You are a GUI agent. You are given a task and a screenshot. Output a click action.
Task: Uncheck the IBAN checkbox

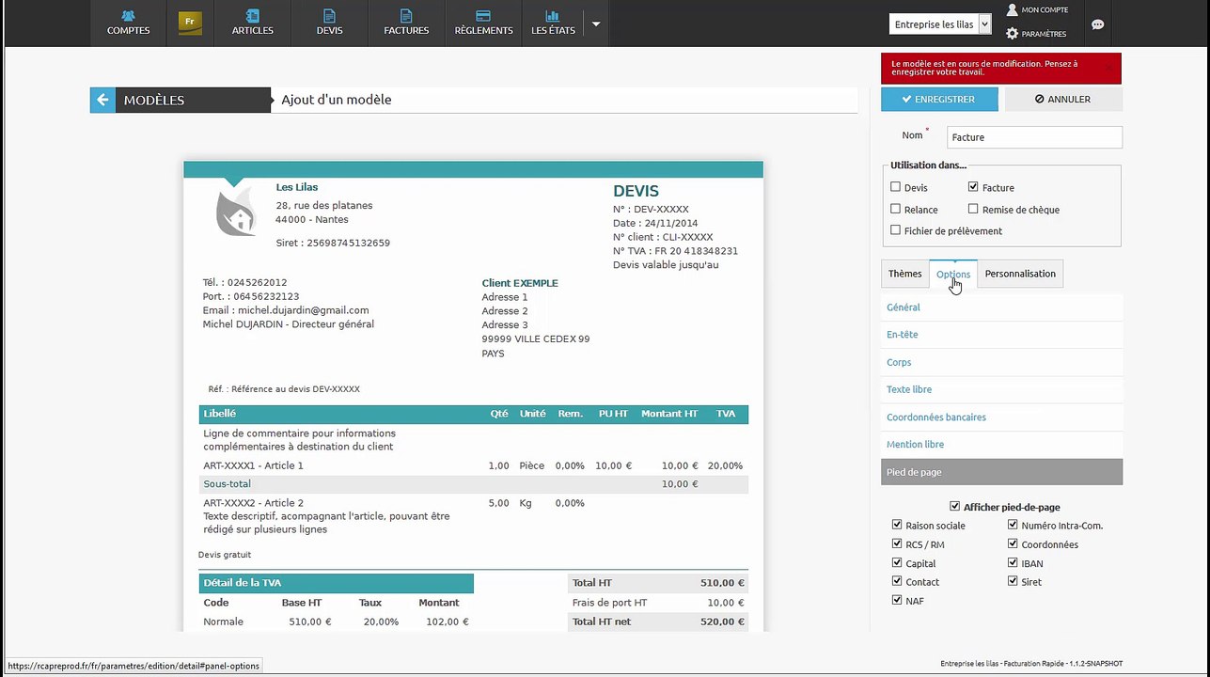pos(1013,562)
